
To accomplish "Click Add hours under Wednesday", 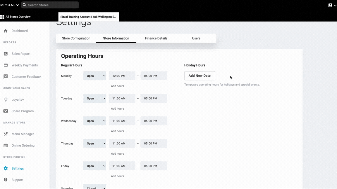I will click(117, 131).
